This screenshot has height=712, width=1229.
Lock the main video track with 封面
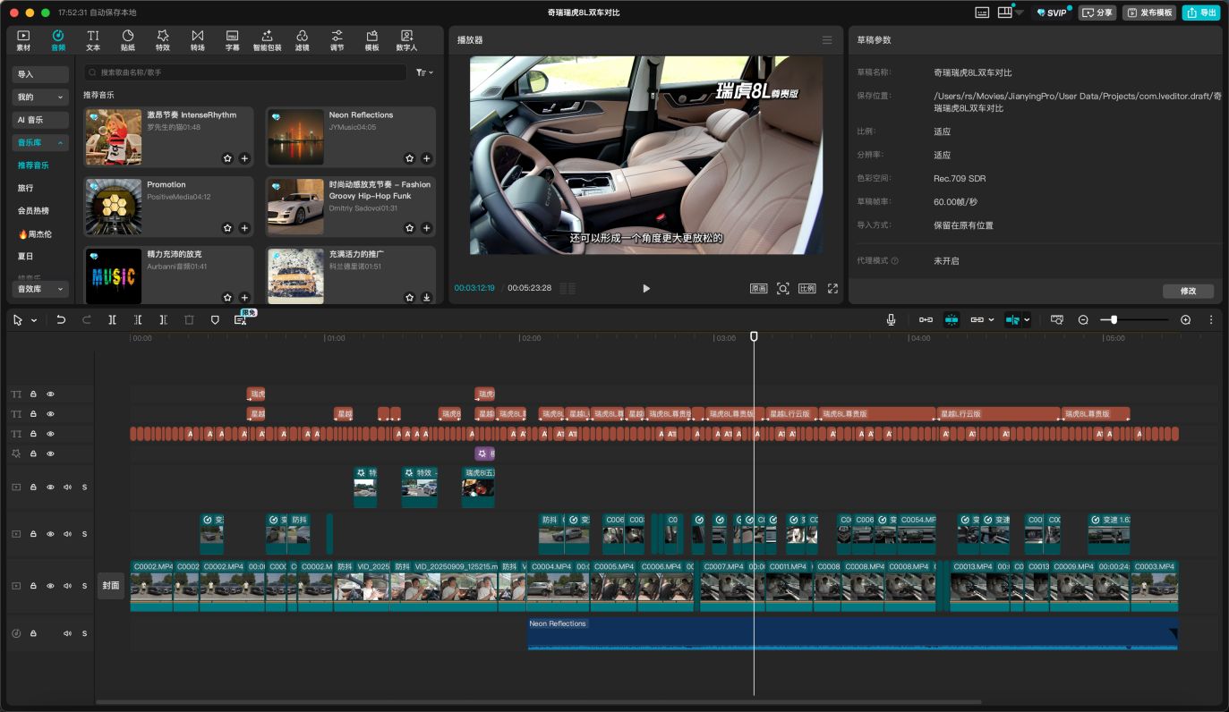(33, 586)
